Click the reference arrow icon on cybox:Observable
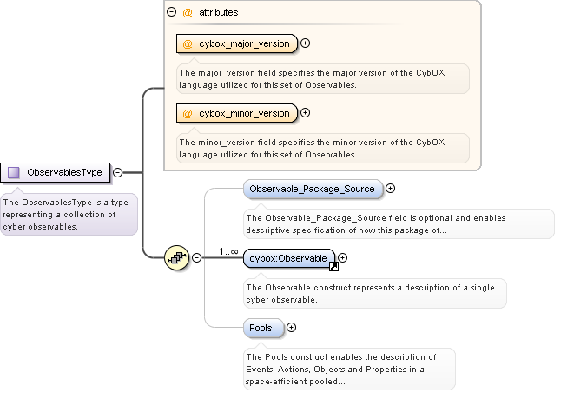Viewport: 561px width, 393px height. click(333, 267)
